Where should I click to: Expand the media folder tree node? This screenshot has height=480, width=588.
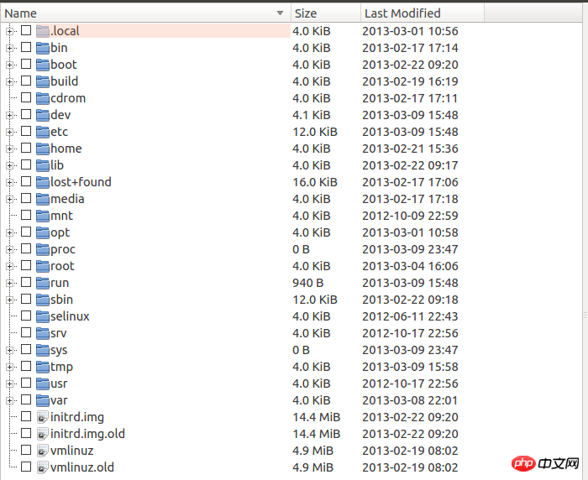coord(9,200)
